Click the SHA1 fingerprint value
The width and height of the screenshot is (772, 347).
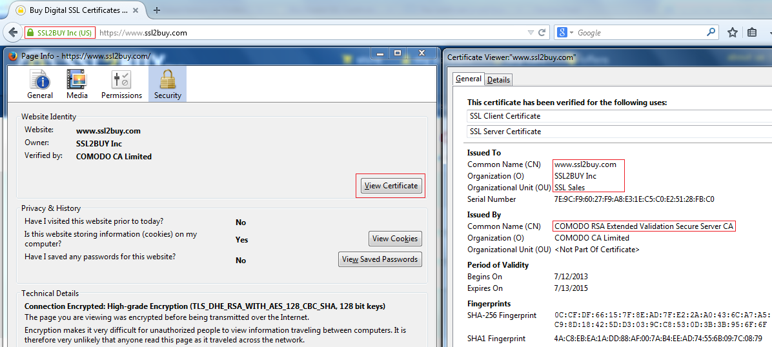(658, 339)
